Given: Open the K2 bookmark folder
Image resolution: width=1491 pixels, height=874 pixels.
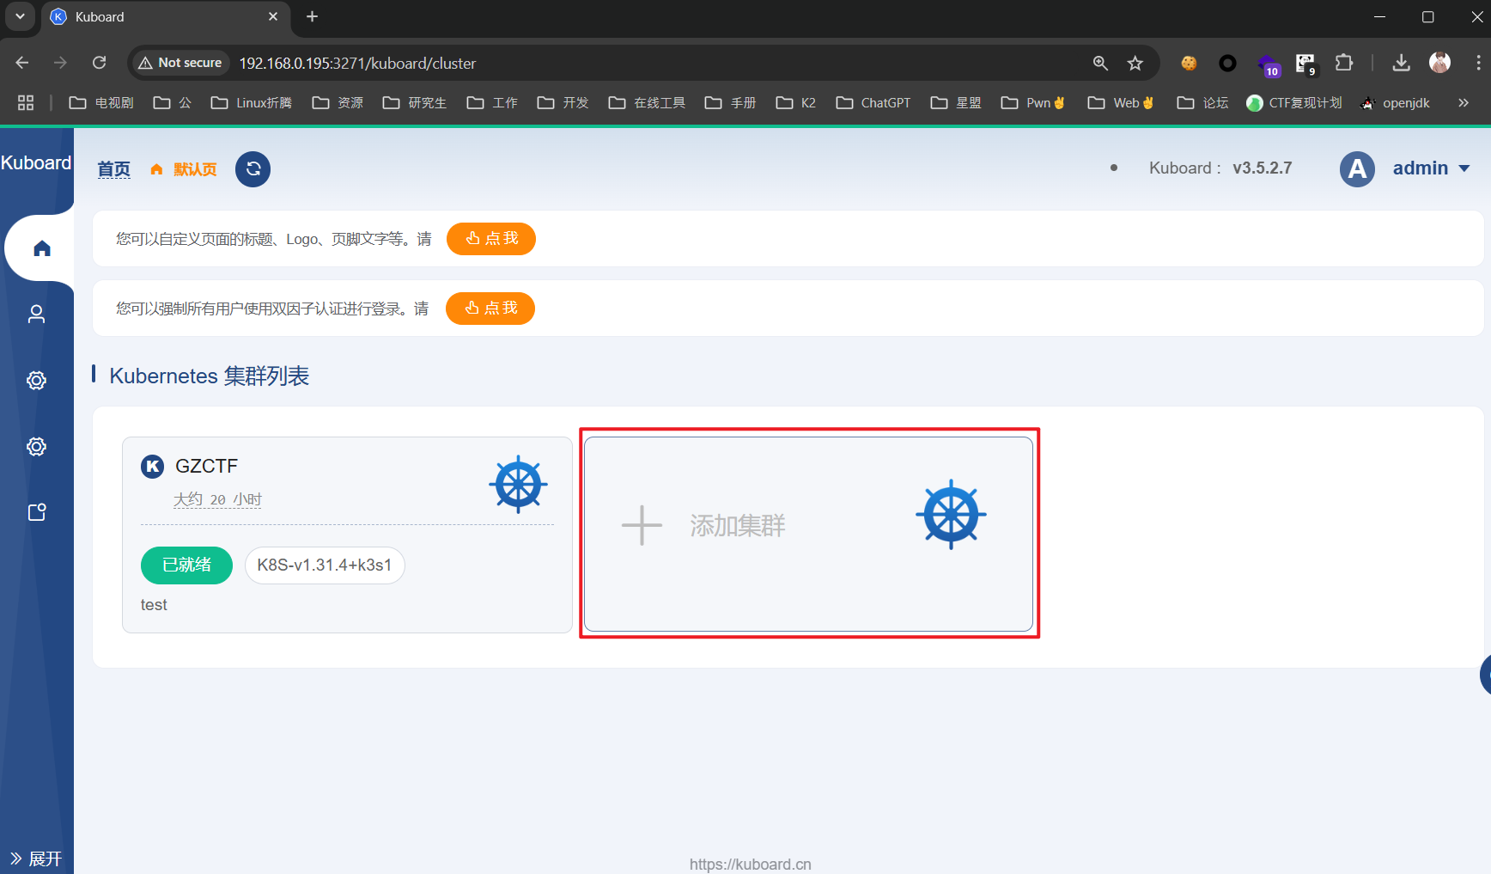Looking at the screenshot, I should click(x=795, y=103).
